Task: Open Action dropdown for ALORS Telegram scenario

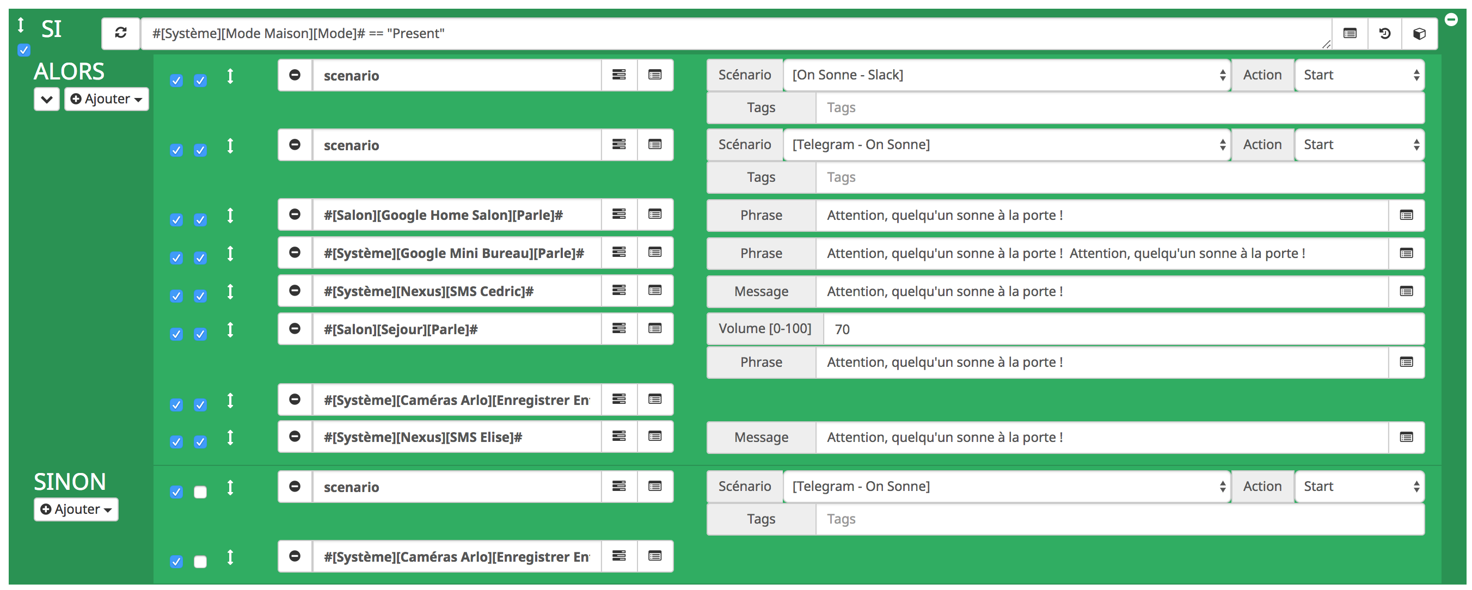Action: [1359, 144]
